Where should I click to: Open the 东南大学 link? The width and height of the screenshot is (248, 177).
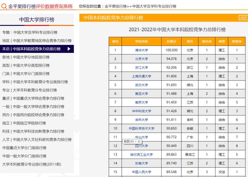[141, 163]
